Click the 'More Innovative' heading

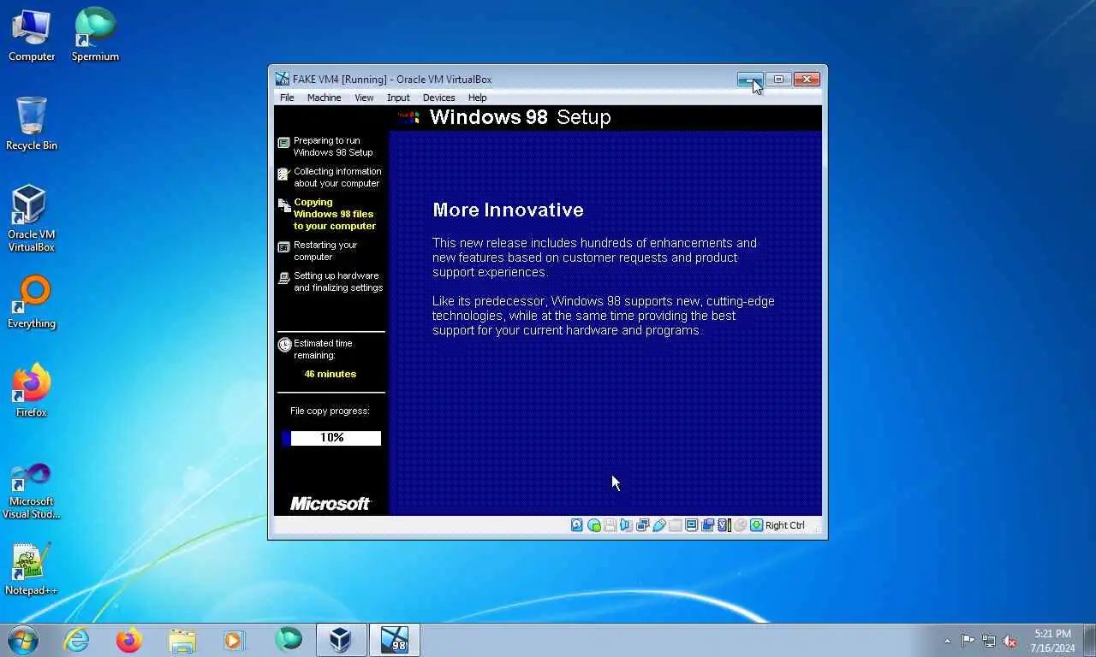point(508,210)
